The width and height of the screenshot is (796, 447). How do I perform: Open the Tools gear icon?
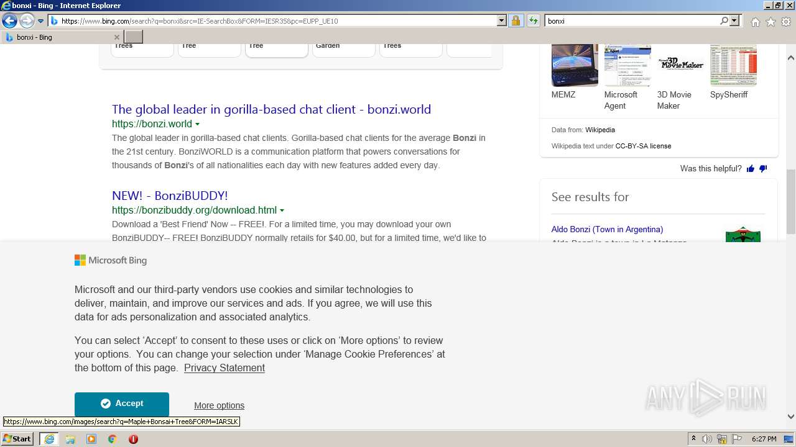(x=786, y=22)
